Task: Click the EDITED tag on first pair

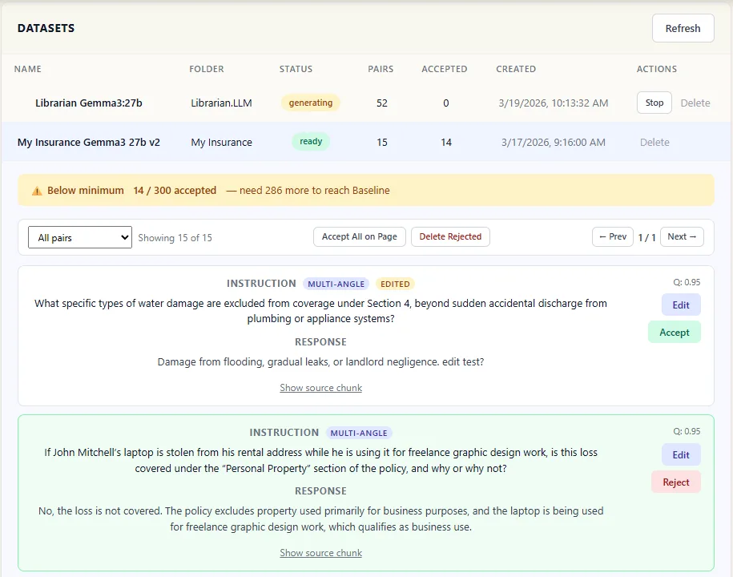Action: tap(395, 284)
